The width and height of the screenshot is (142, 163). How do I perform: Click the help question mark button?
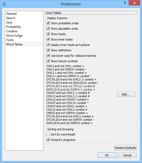click(125, 3)
